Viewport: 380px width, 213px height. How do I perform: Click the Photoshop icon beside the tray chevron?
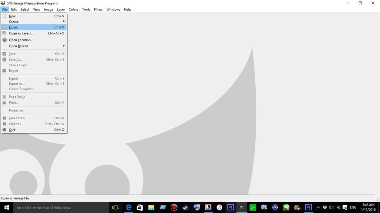click(x=308, y=207)
